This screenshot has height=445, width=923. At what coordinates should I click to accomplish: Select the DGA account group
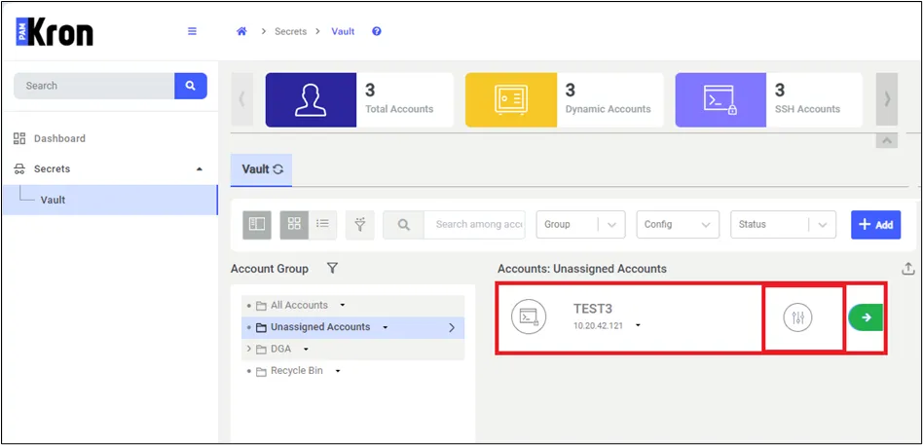click(x=280, y=349)
